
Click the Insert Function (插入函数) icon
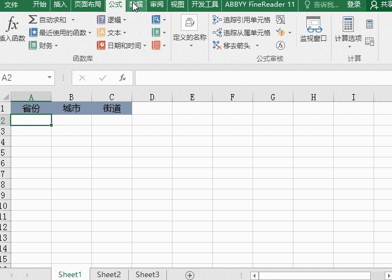pyautogui.click(x=12, y=29)
